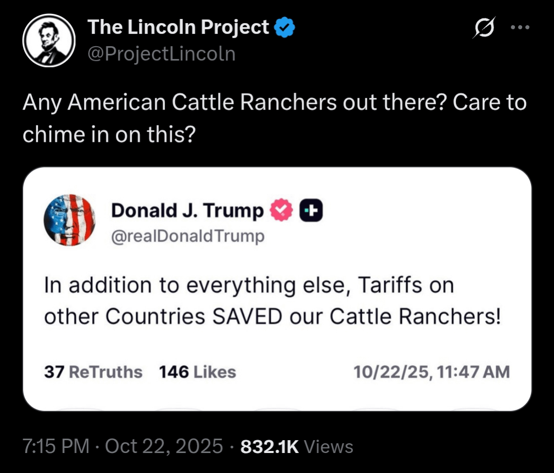Click the Oct 22, 2025 post date
The width and height of the screenshot is (554, 473).
(164, 446)
